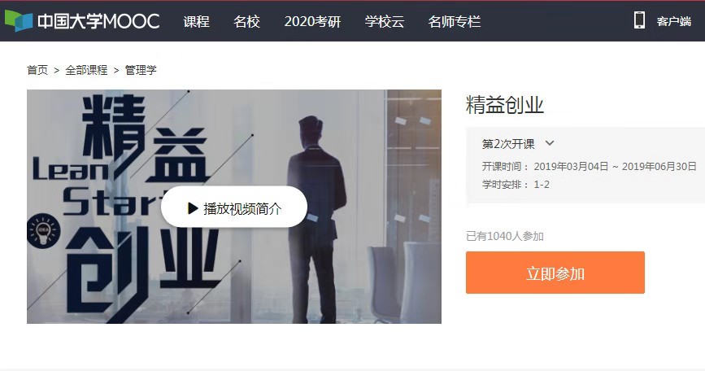This screenshot has width=705, height=371.
Task: Select the 2020考研 navigation item
Action: point(312,22)
